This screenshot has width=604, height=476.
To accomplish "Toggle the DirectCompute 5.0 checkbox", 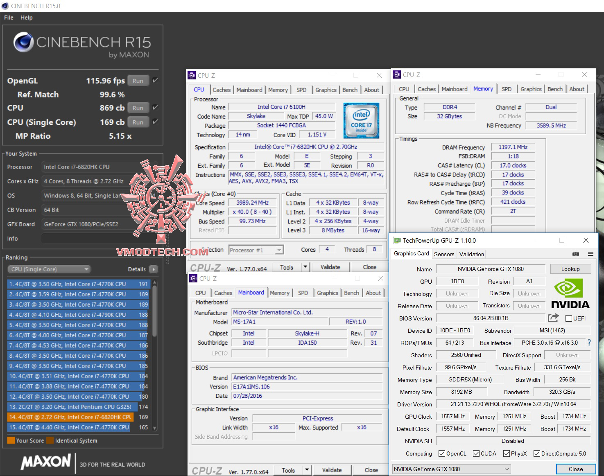I will 536,453.
